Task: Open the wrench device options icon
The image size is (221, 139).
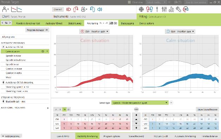Action: click(178, 10)
